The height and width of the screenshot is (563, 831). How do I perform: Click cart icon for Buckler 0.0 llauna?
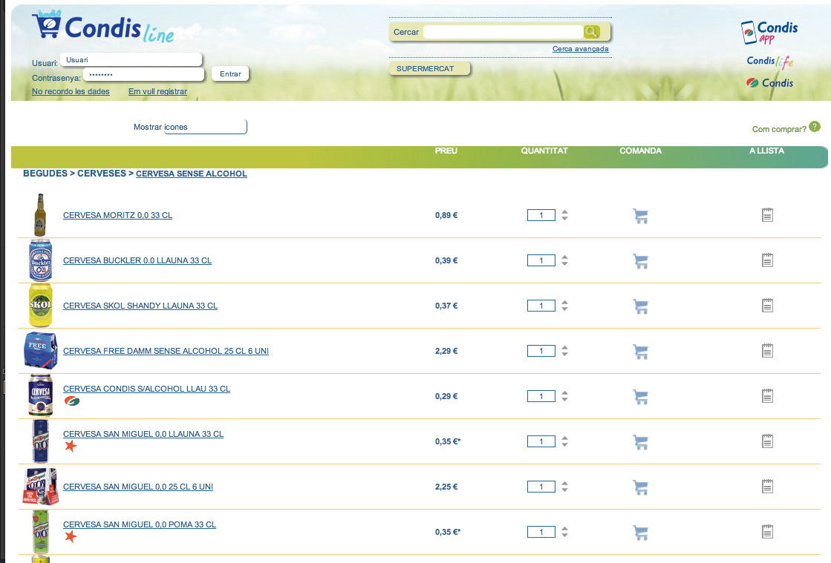coord(640,261)
